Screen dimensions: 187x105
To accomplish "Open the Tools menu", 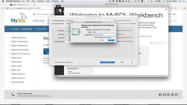I will (48, 1).
